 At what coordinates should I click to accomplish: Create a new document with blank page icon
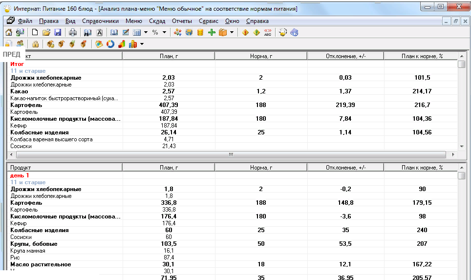(x=35, y=33)
